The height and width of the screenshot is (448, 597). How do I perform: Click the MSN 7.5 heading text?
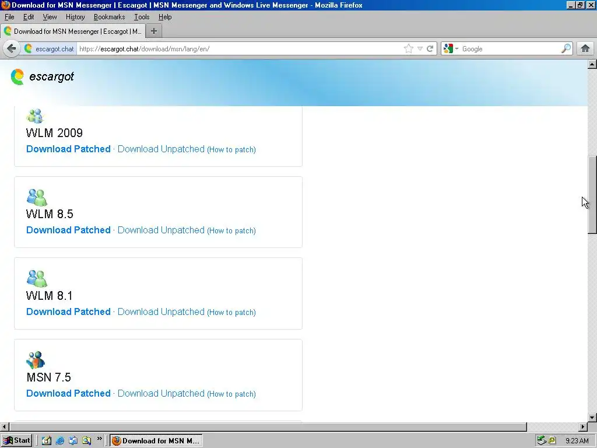coord(49,377)
